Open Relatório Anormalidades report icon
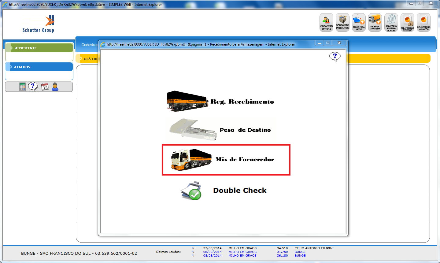This screenshot has width=440, height=263. pos(391,22)
